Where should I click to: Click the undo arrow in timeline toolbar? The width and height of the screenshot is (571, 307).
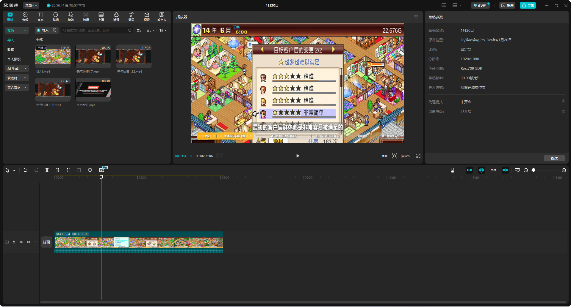click(26, 170)
